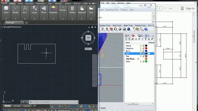Add a new drawing tab with plus button
The width and height of the screenshot is (198, 111).
pos(26,23)
